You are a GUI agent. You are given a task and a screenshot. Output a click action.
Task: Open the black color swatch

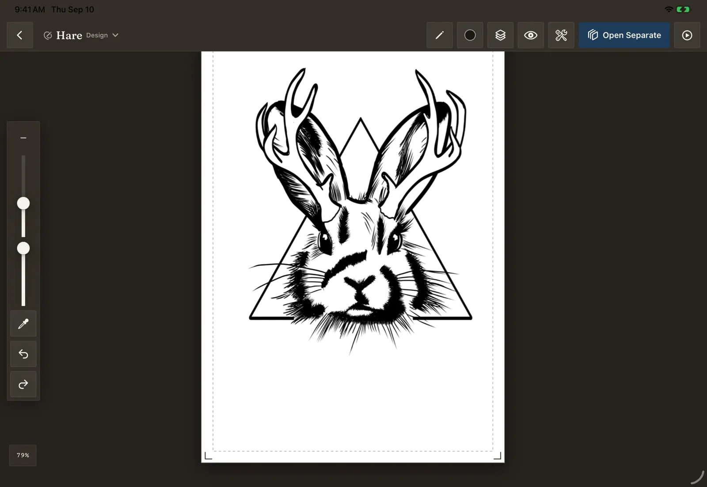pos(470,35)
